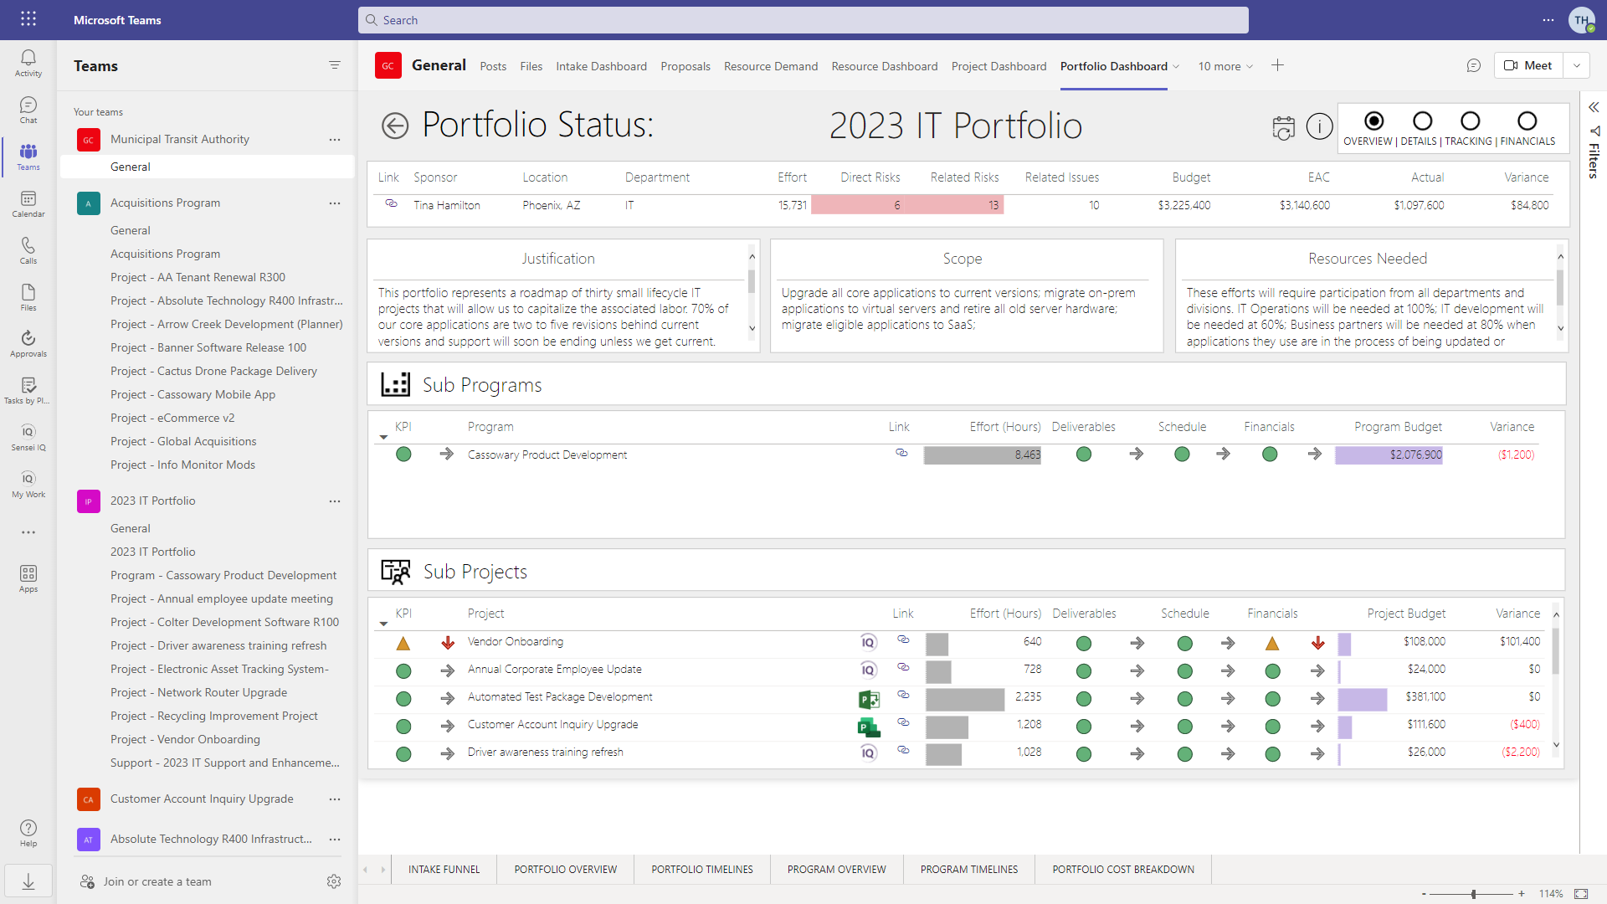Viewport: 1607px width, 904px height.
Task: Open the PORTFOLIO TIMELINES report page
Action: 702,870
